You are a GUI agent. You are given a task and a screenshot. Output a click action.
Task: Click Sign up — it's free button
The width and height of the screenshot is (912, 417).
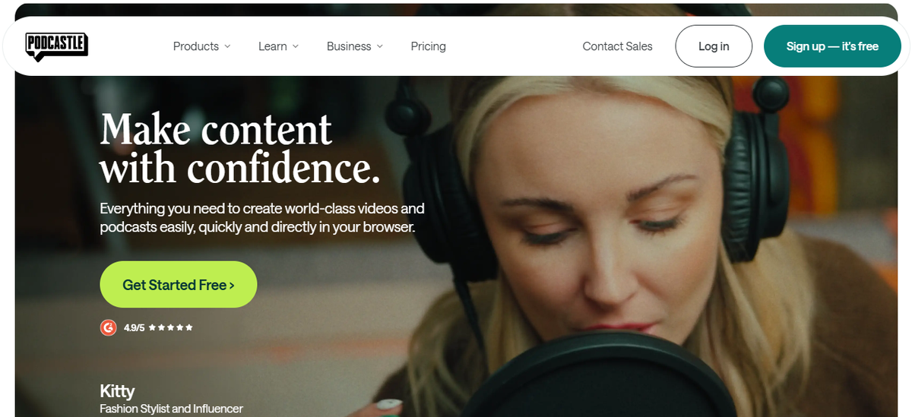(x=832, y=46)
